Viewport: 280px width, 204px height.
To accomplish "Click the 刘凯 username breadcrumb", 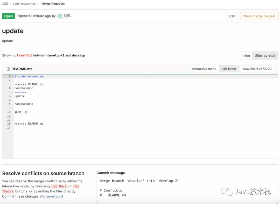I will pyautogui.click(x=5, y=4).
